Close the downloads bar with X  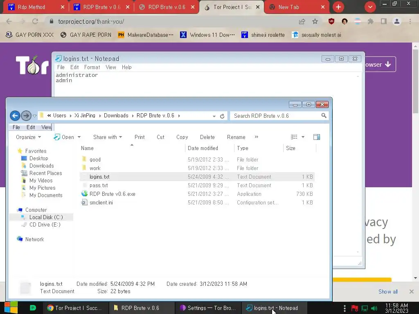(412, 292)
